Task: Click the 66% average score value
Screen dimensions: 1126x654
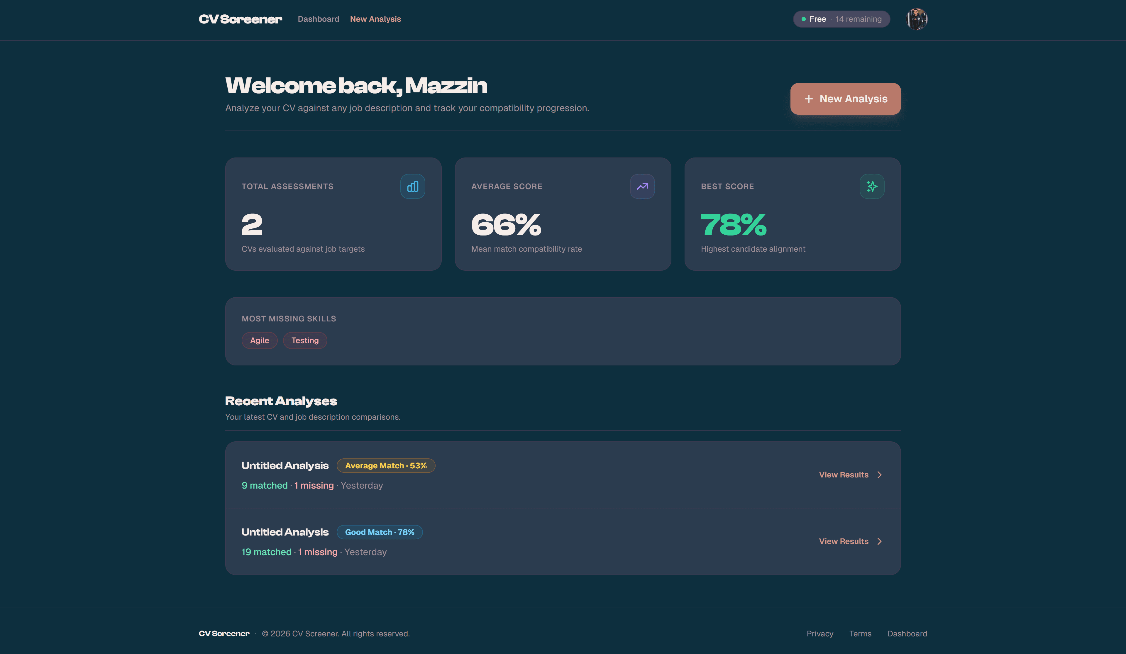Action: [506, 225]
